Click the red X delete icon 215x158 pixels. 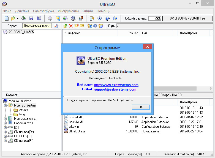pos(71,26)
